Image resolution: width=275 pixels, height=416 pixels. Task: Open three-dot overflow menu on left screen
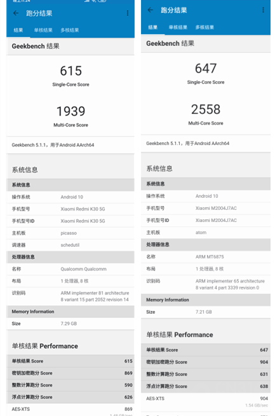pyautogui.click(x=128, y=13)
